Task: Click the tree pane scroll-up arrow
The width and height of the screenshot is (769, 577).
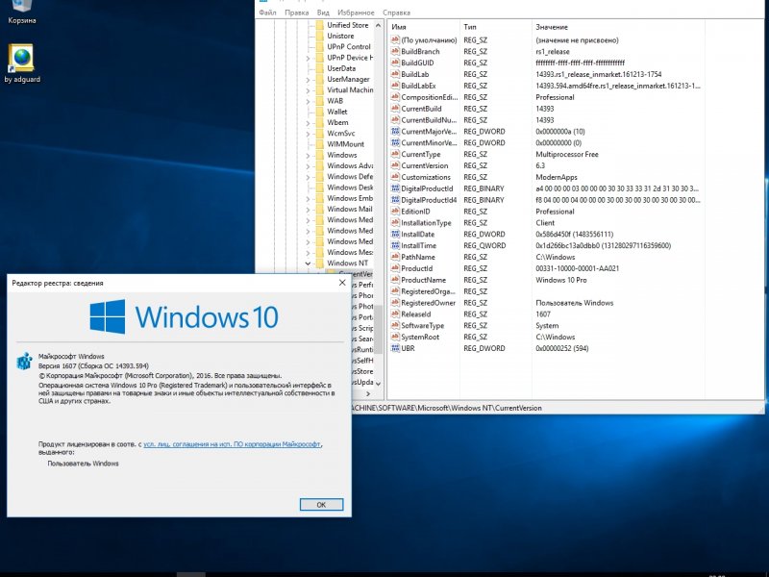Action: [378, 25]
